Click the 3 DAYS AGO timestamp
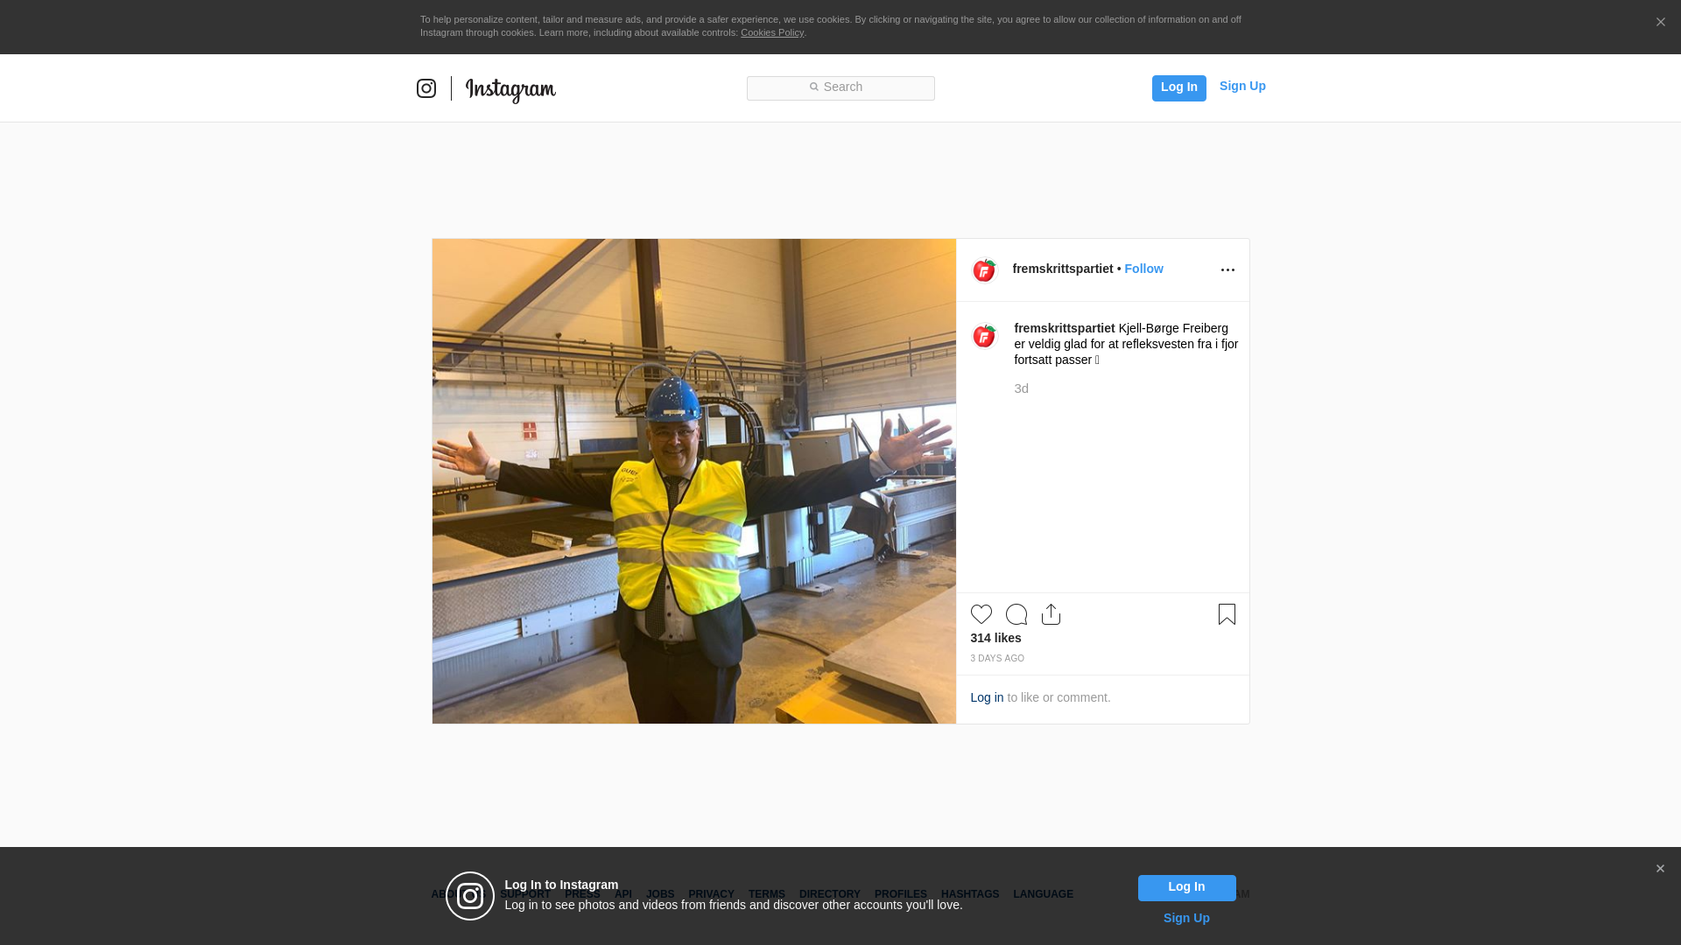The height and width of the screenshot is (945, 1681). tap(996, 658)
